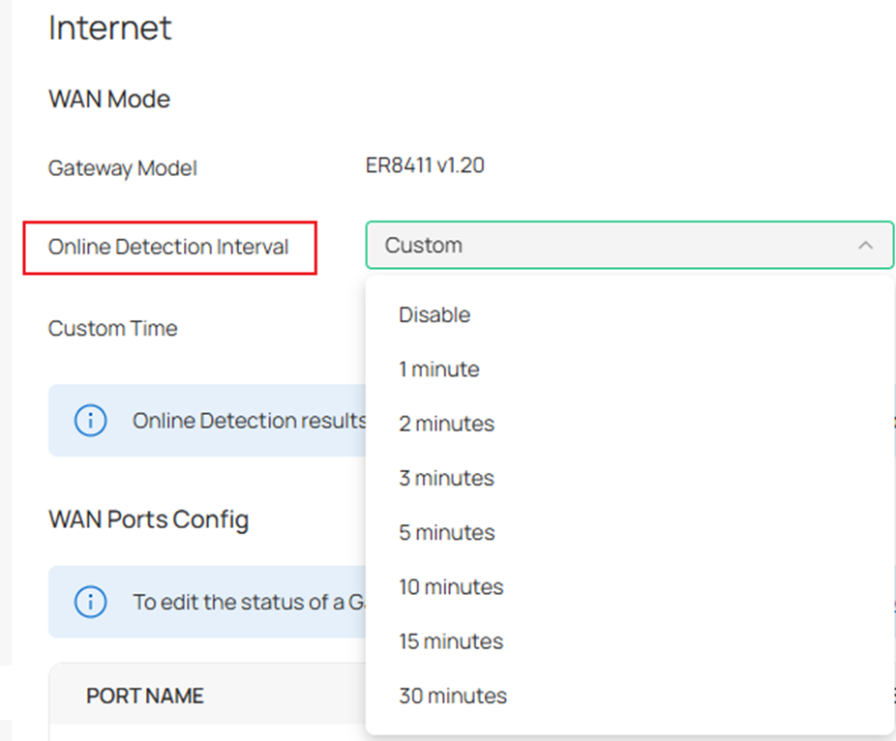Click the WAN Ports Config section heading

tap(149, 519)
